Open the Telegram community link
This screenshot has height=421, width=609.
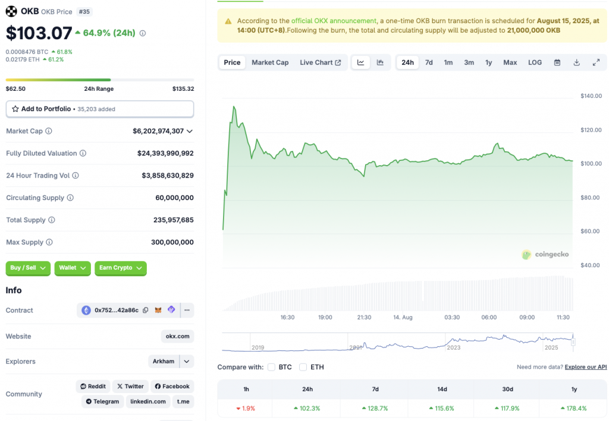102,401
